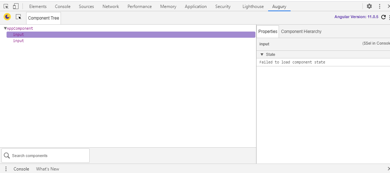Click the search magnifier icon
The height and width of the screenshot is (173, 390).
point(7,156)
